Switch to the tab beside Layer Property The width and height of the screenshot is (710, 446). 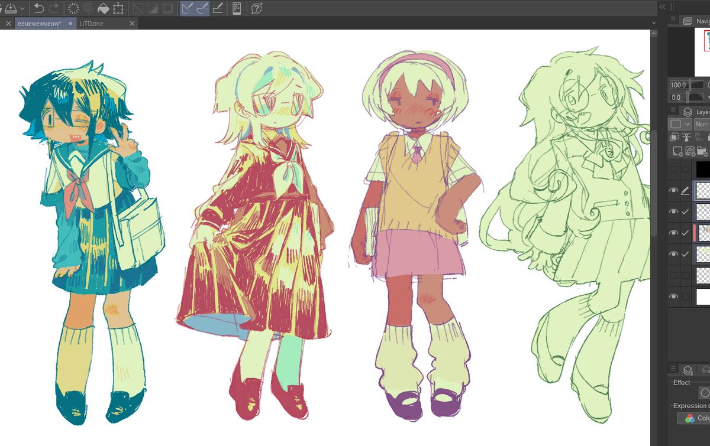tap(704, 370)
